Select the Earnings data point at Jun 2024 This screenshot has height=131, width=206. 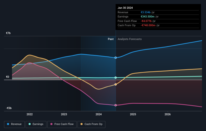coord(116,77)
